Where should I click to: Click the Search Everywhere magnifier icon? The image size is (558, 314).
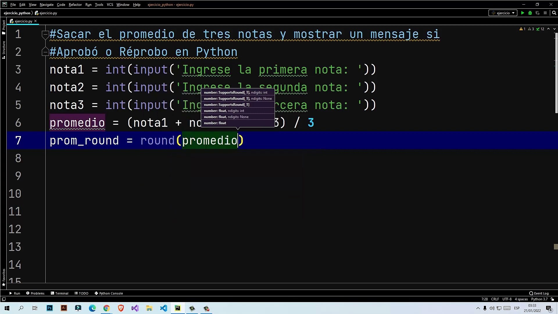(554, 13)
